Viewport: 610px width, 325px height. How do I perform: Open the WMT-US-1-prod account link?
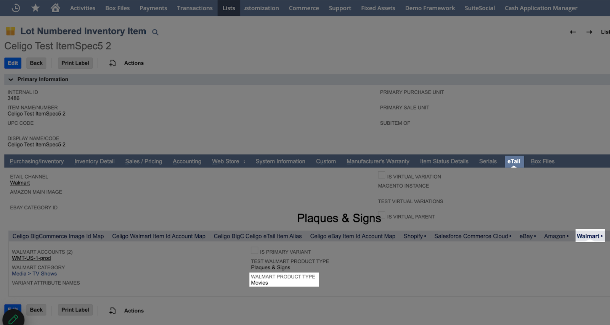coord(31,258)
